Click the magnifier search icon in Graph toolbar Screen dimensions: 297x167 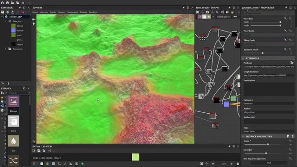tap(217, 12)
